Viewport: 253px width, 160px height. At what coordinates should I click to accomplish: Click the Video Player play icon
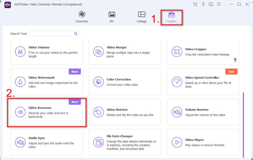[x=177, y=142]
